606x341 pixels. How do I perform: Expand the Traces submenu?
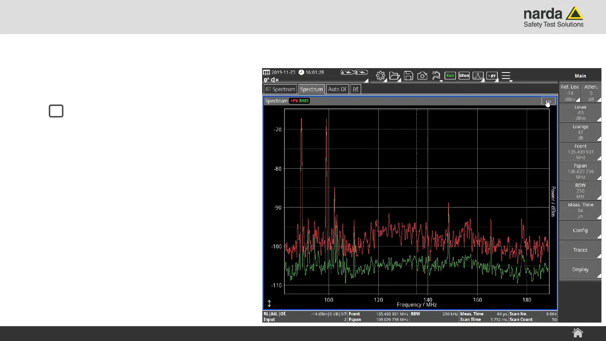pos(580,250)
